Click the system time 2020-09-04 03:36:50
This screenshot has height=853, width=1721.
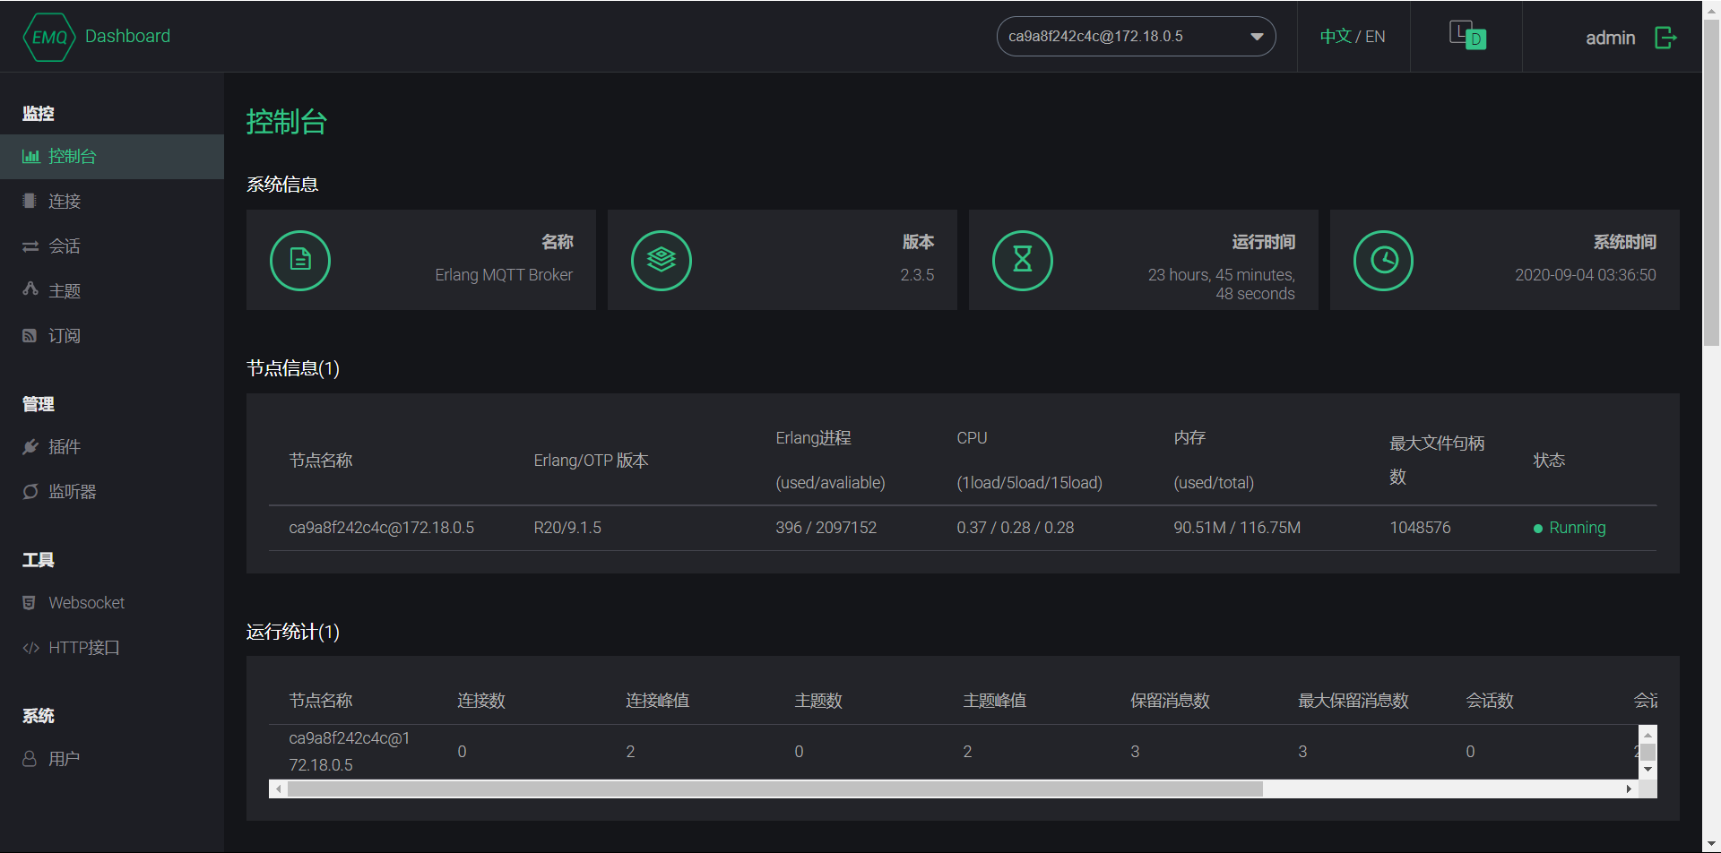tap(1585, 275)
